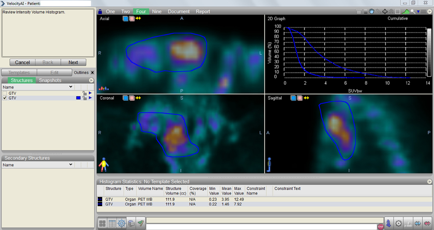
Task: Expand Structures panel round arrow menu
Action: point(91,80)
